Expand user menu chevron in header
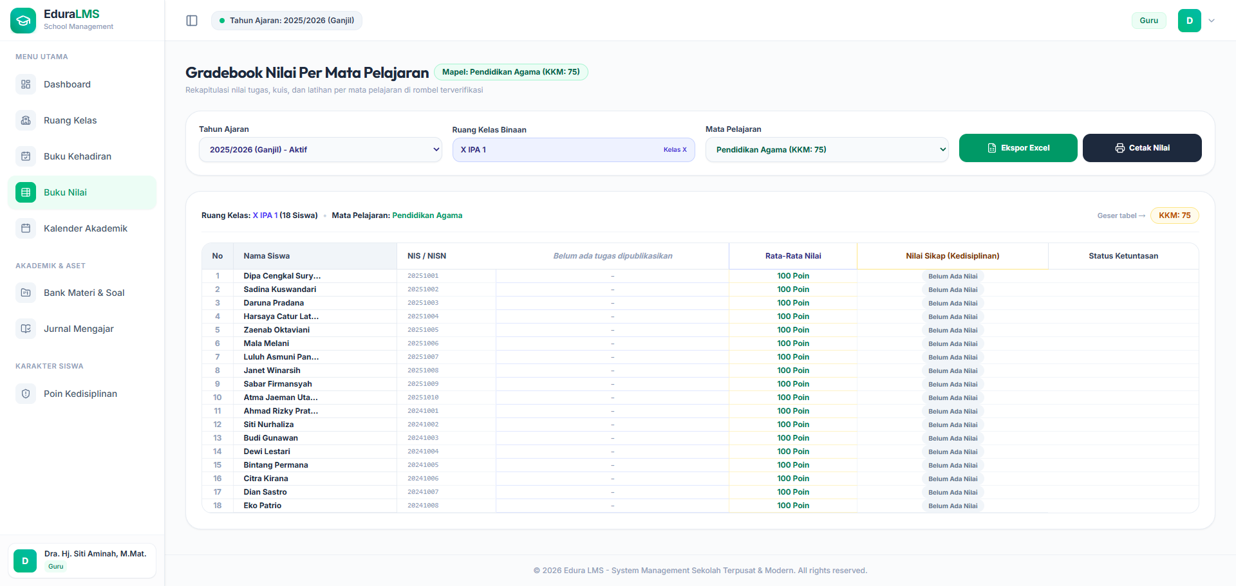The image size is (1236, 586). click(x=1212, y=21)
